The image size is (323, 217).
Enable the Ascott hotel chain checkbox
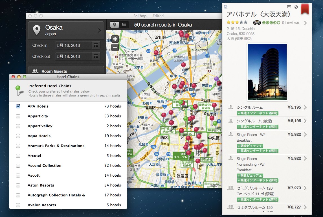point(18,176)
